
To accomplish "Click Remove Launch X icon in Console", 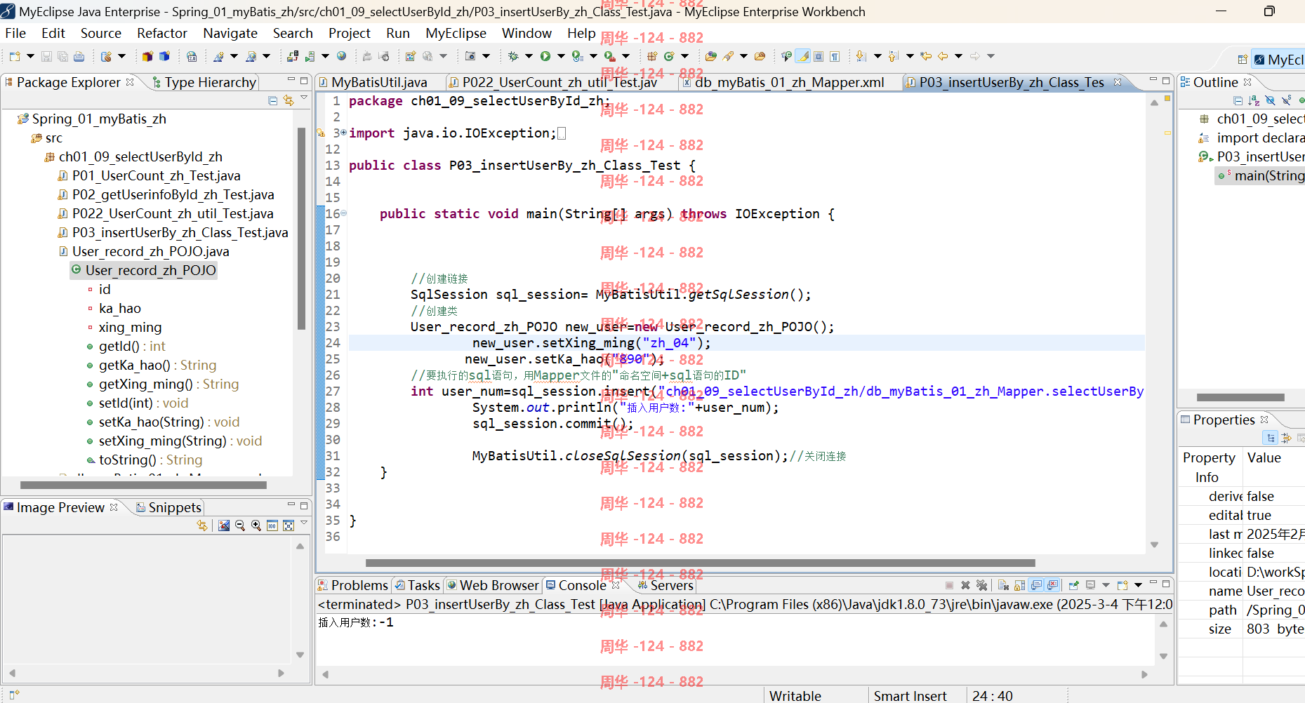I will (x=965, y=585).
